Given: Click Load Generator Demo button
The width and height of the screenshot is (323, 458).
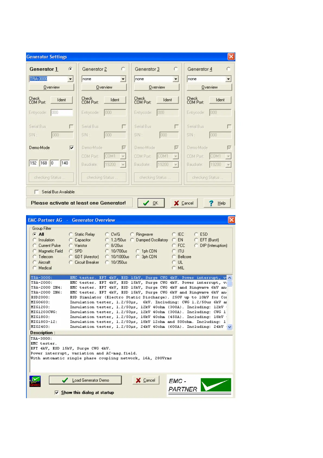Looking at the screenshot, I should tap(85, 380).
